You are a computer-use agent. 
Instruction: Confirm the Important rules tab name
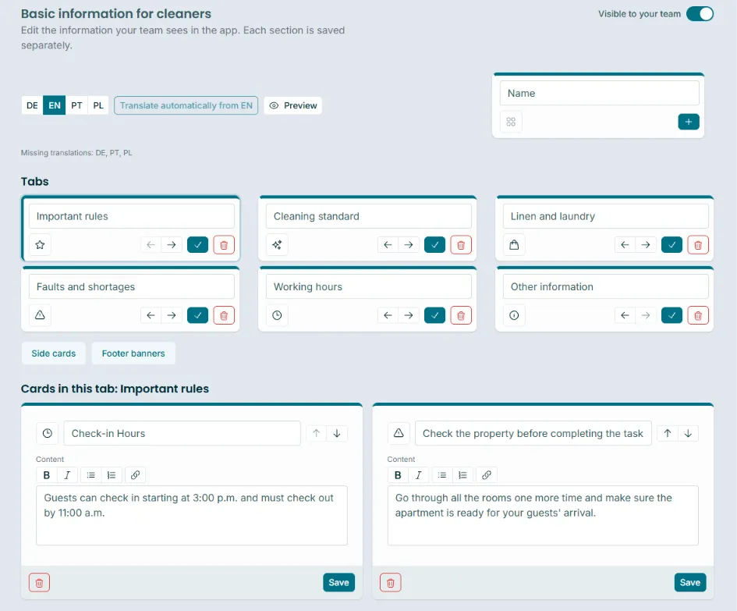pyautogui.click(x=197, y=244)
